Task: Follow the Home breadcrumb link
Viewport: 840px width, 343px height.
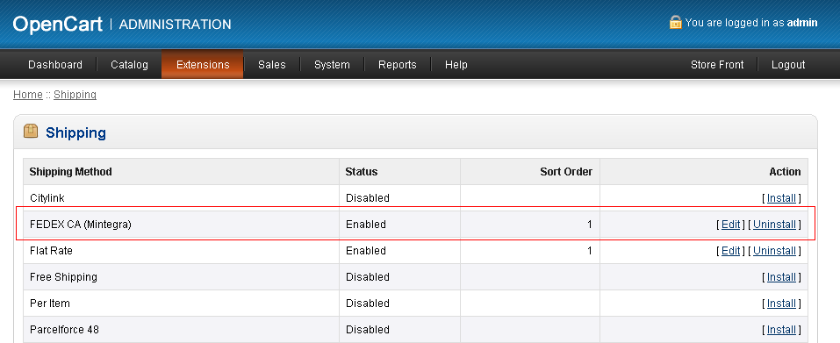Action: [x=28, y=95]
